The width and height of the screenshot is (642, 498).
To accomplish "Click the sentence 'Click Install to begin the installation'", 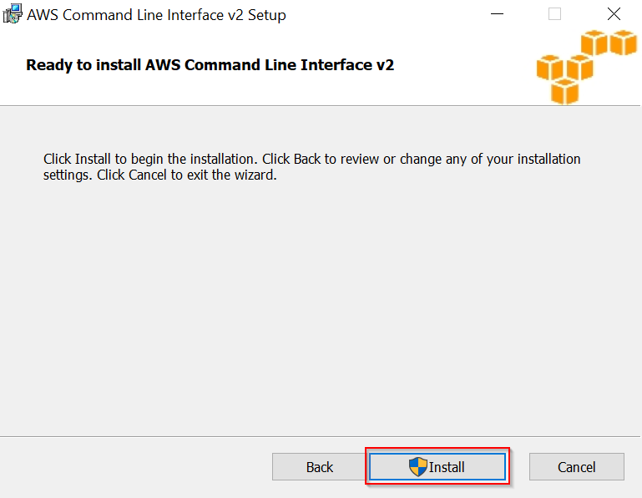I will [150, 159].
